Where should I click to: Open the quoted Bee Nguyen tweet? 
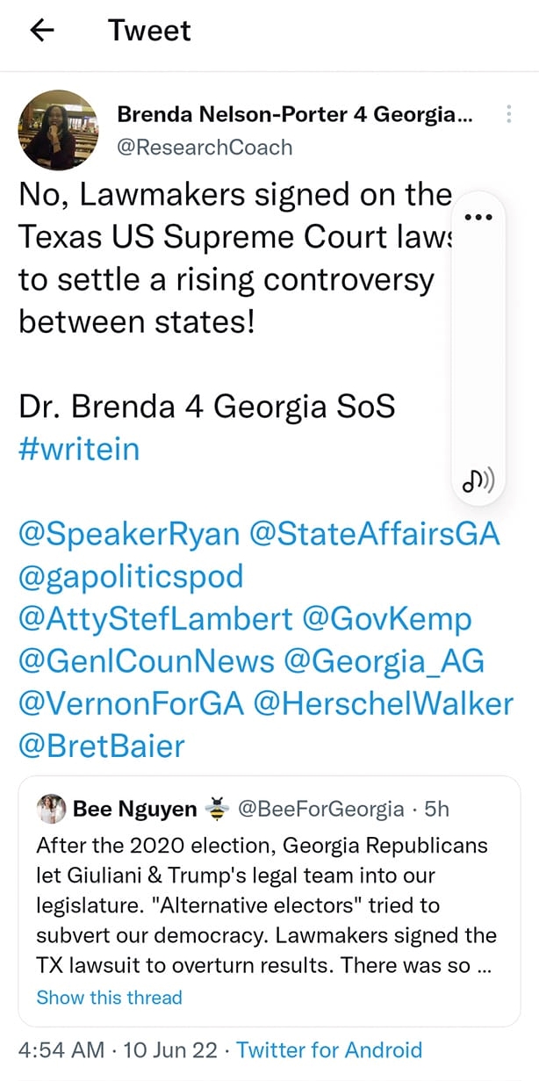269,901
